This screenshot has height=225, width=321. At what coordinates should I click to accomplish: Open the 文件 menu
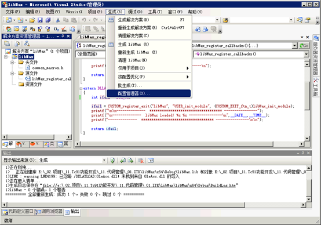13,12
